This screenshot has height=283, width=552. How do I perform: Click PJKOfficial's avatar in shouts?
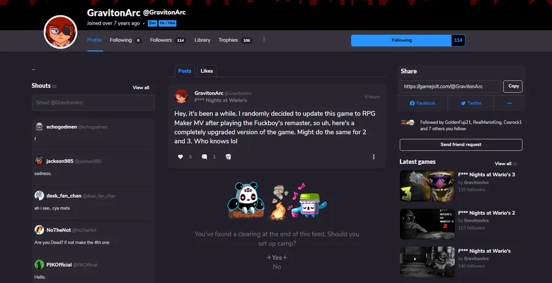pos(39,265)
